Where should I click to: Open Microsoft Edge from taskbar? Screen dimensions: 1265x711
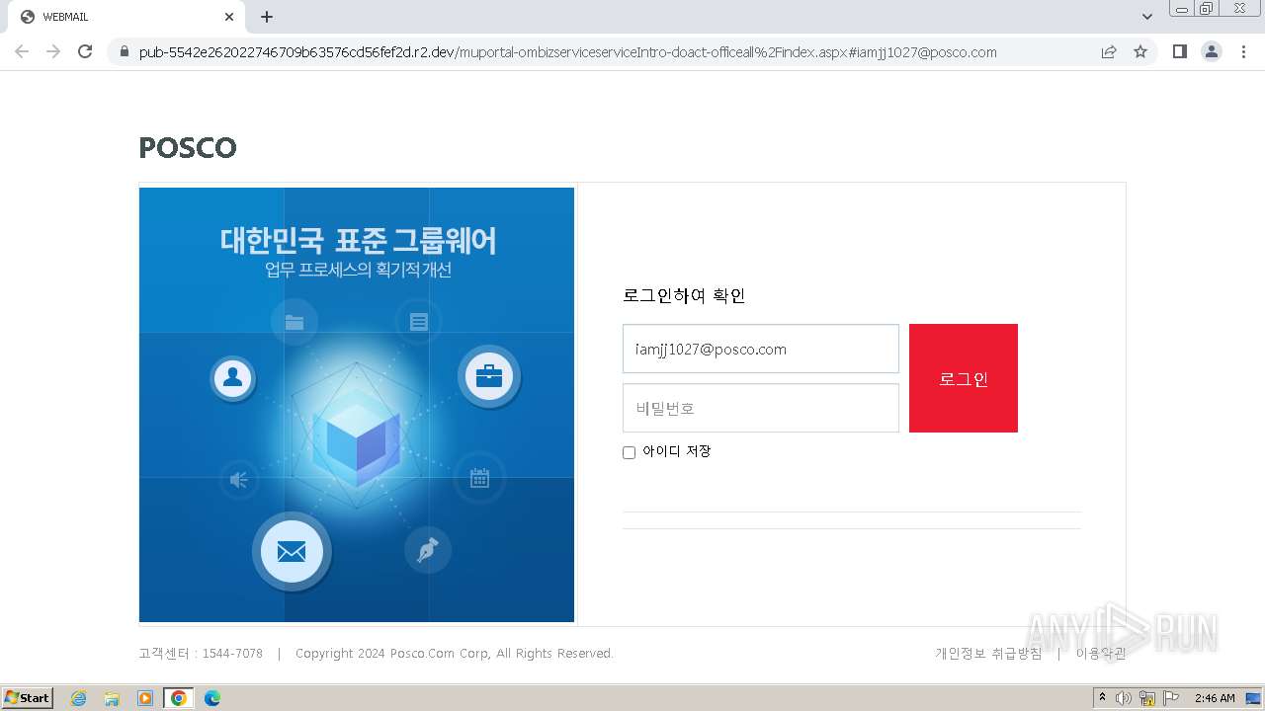(x=212, y=698)
